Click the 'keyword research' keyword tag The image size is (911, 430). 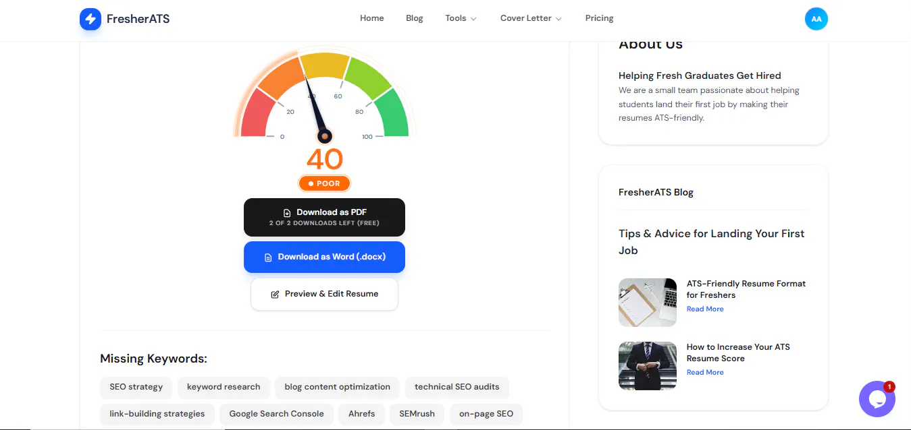224,387
